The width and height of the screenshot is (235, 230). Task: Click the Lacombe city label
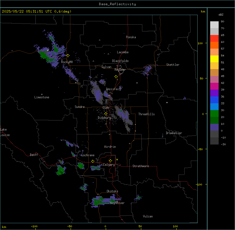(123, 52)
